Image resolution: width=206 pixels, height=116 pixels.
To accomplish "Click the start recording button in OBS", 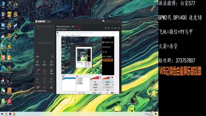I will 107,85.
